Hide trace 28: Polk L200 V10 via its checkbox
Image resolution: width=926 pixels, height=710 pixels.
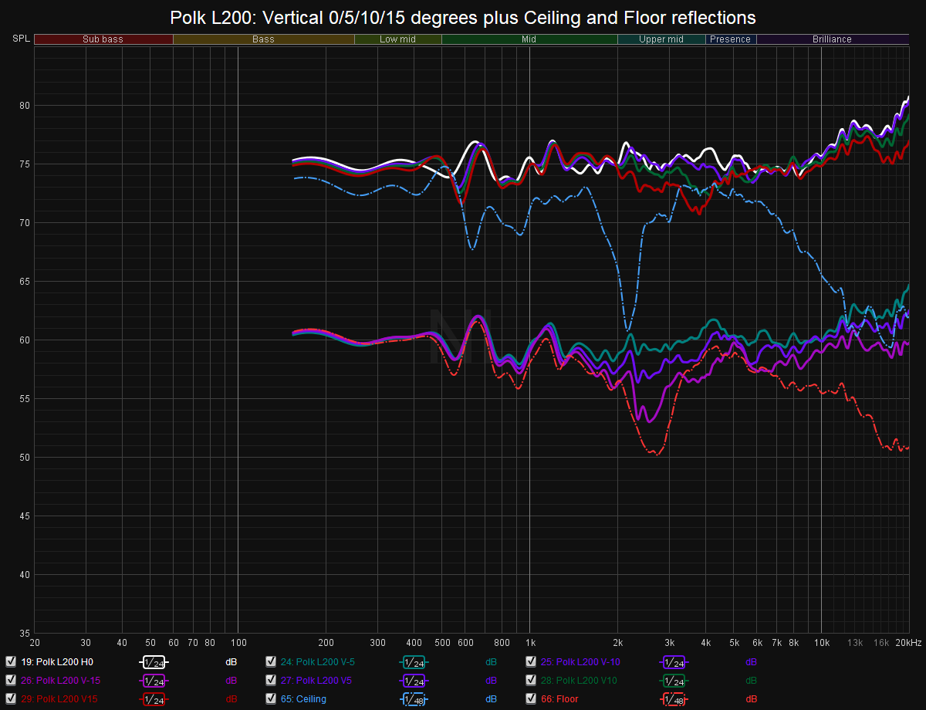coord(531,680)
